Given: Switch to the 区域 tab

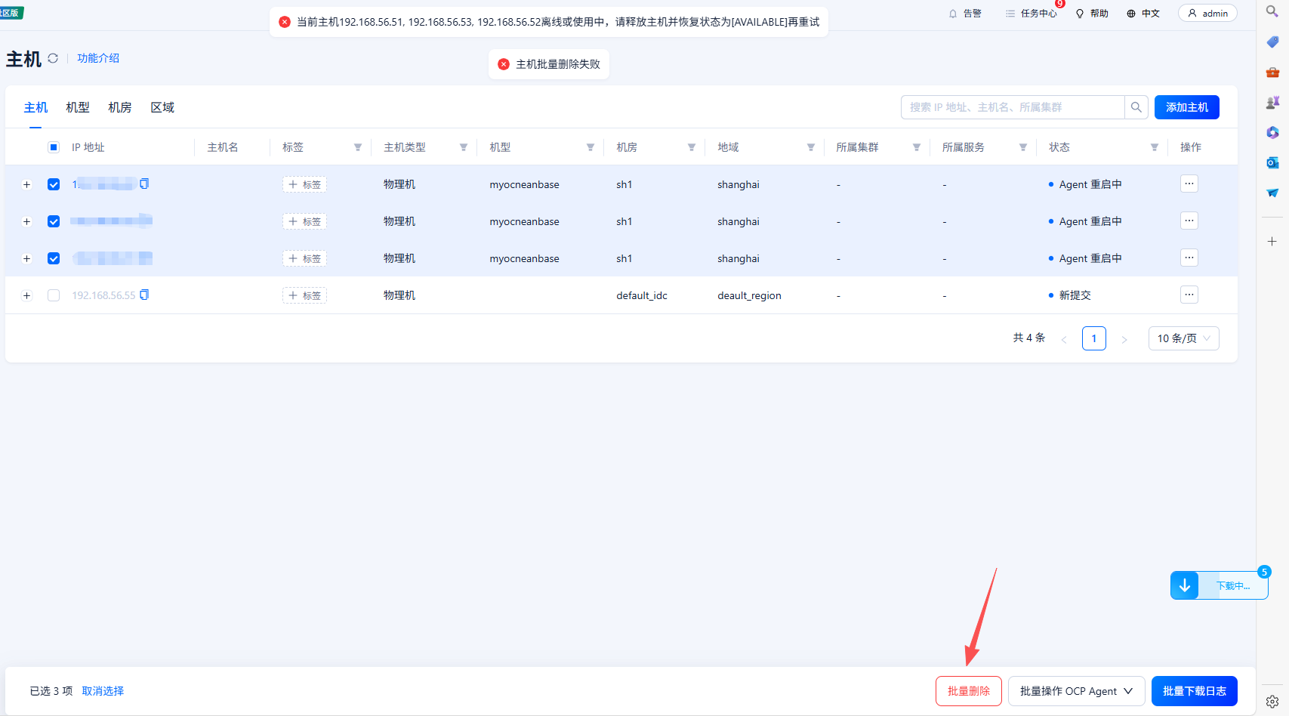Looking at the screenshot, I should tap(162, 107).
